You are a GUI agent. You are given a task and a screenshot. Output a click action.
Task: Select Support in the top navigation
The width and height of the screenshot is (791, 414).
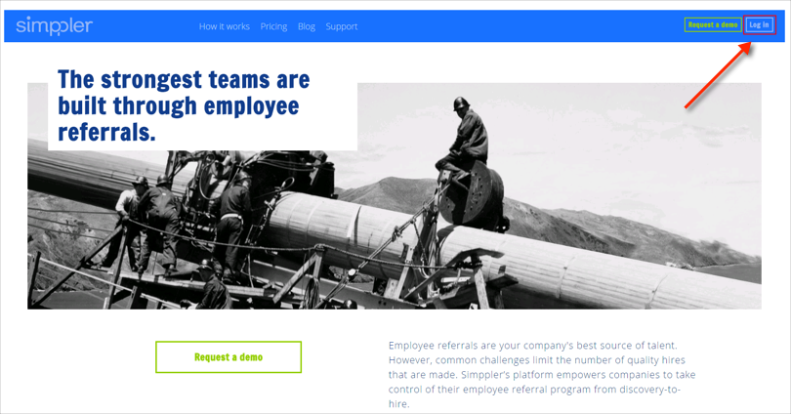click(x=342, y=26)
